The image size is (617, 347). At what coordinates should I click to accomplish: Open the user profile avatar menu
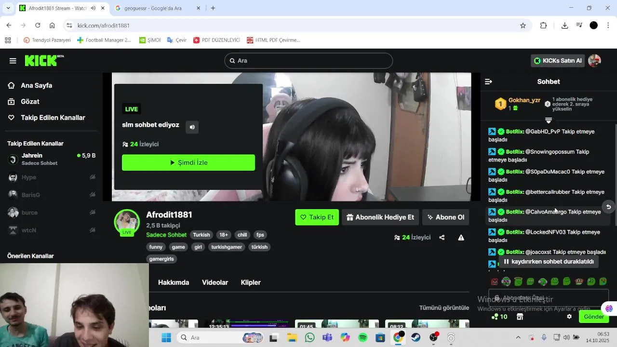tap(594, 61)
